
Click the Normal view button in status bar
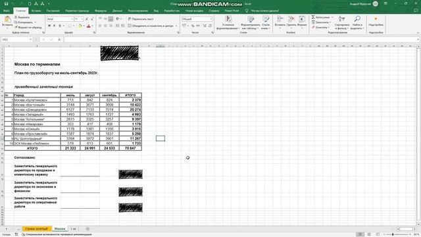[360, 234]
